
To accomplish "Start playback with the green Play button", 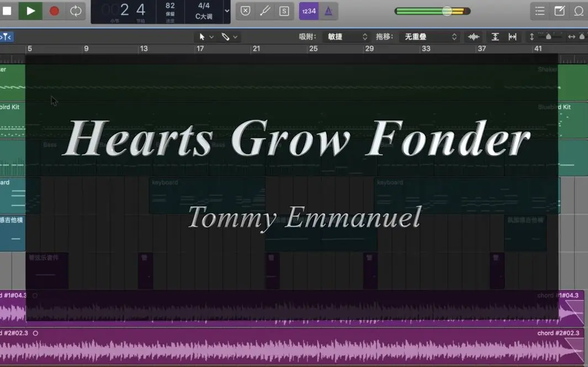I will click(30, 11).
